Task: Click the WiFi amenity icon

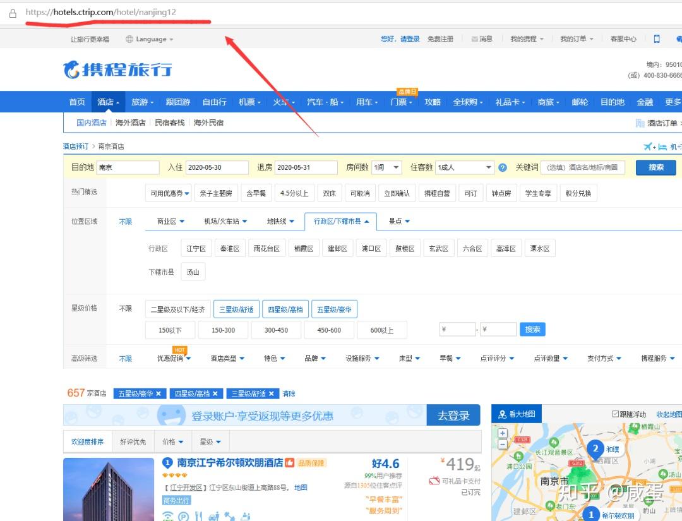Action: pyautogui.click(x=167, y=516)
